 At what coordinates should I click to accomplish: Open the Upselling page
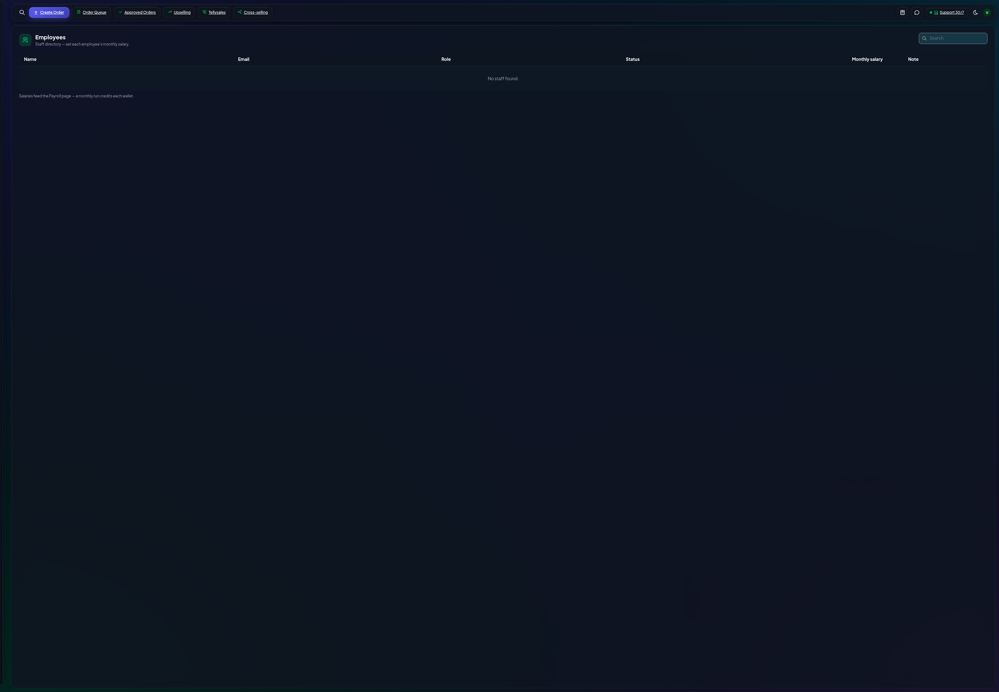click(x=179, y=12)
